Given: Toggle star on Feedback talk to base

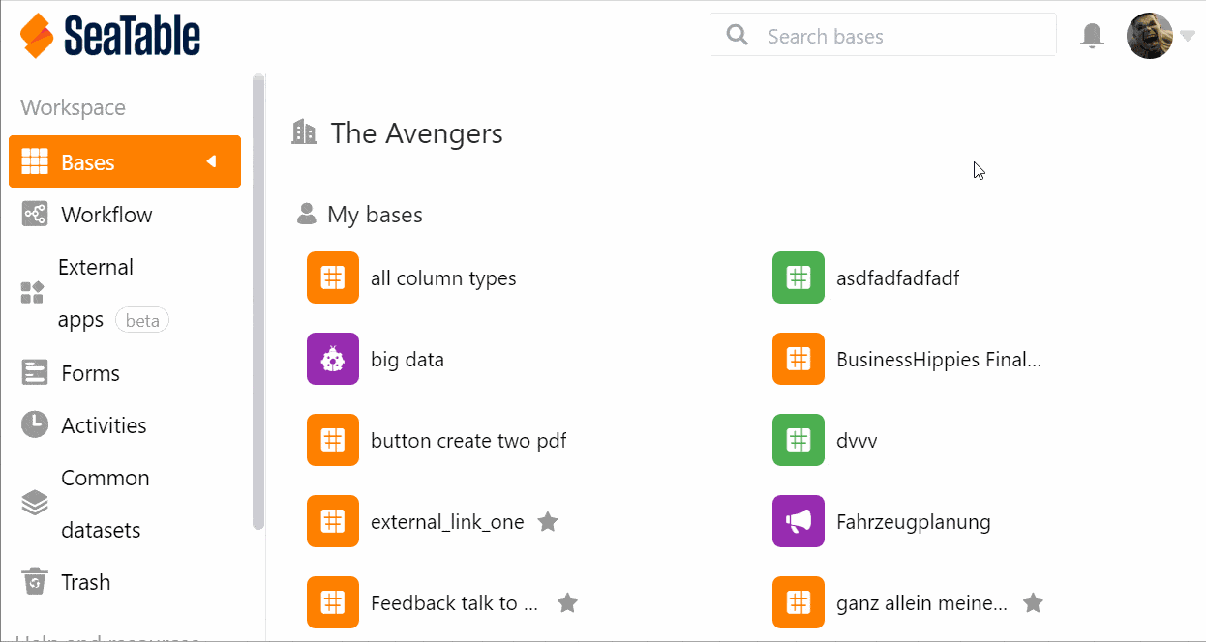Looking at the screenshot, I should [567, 603].
